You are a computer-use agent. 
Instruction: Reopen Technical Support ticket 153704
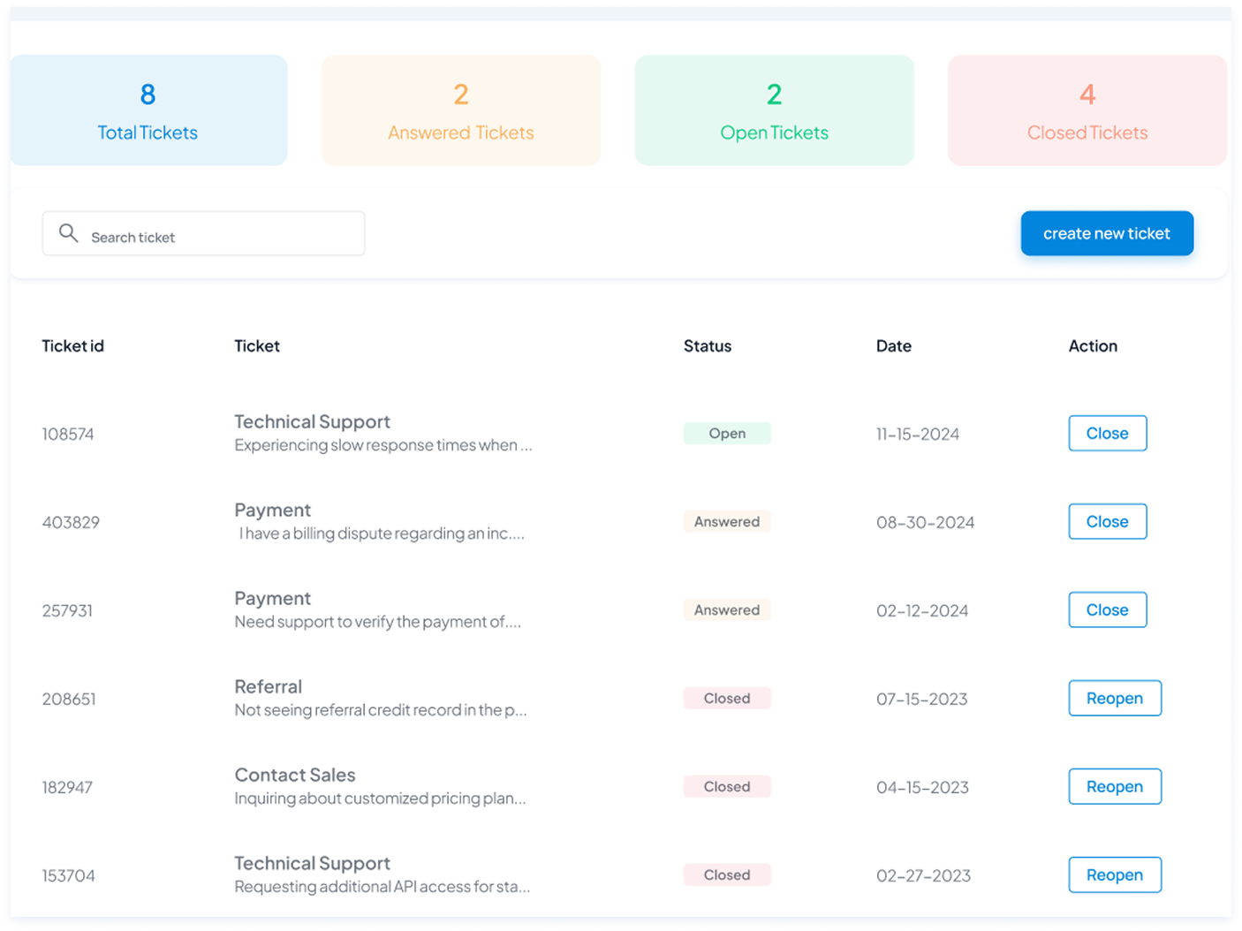[1114, 875]
